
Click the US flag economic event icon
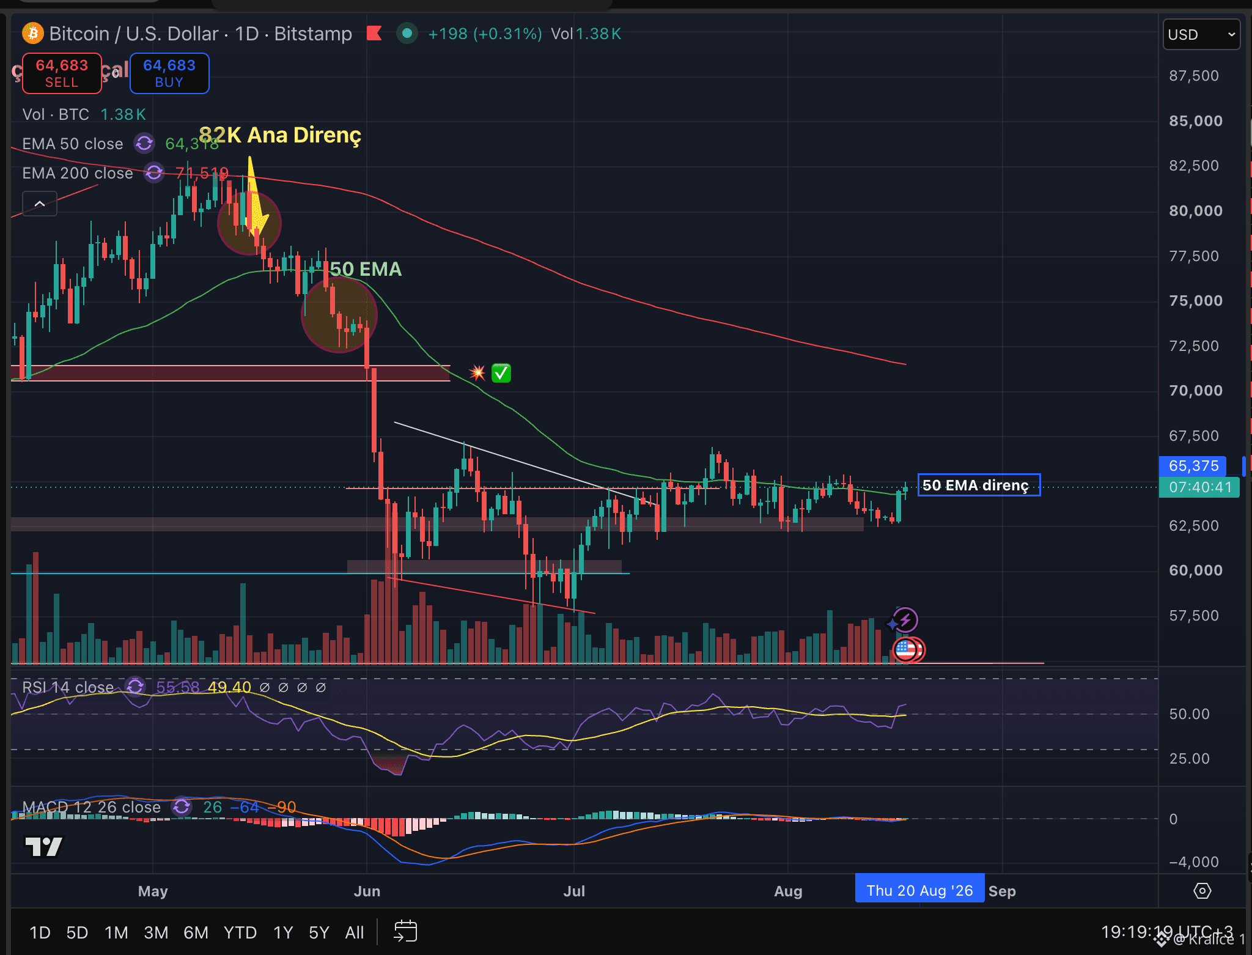point(905,649)
